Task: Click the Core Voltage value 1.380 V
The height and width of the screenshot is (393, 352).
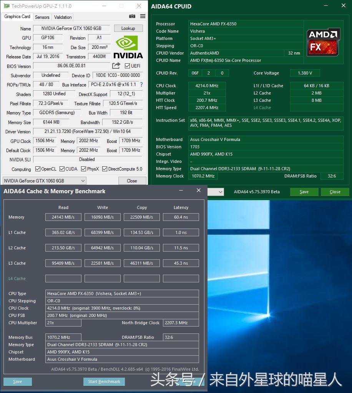Action: coord(305,73)
